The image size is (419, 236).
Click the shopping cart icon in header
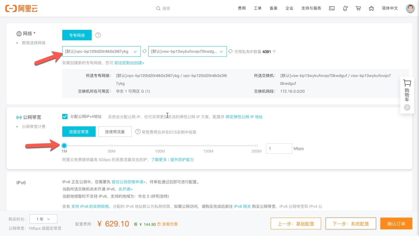tap(358, 9)
